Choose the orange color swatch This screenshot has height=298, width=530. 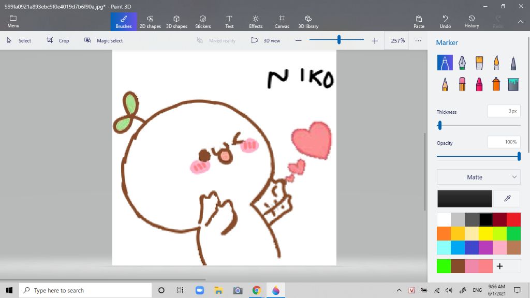pos(444,233)
